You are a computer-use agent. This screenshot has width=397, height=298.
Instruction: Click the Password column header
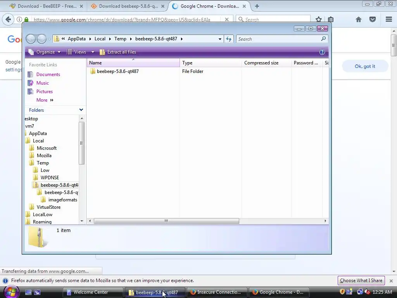307,63
